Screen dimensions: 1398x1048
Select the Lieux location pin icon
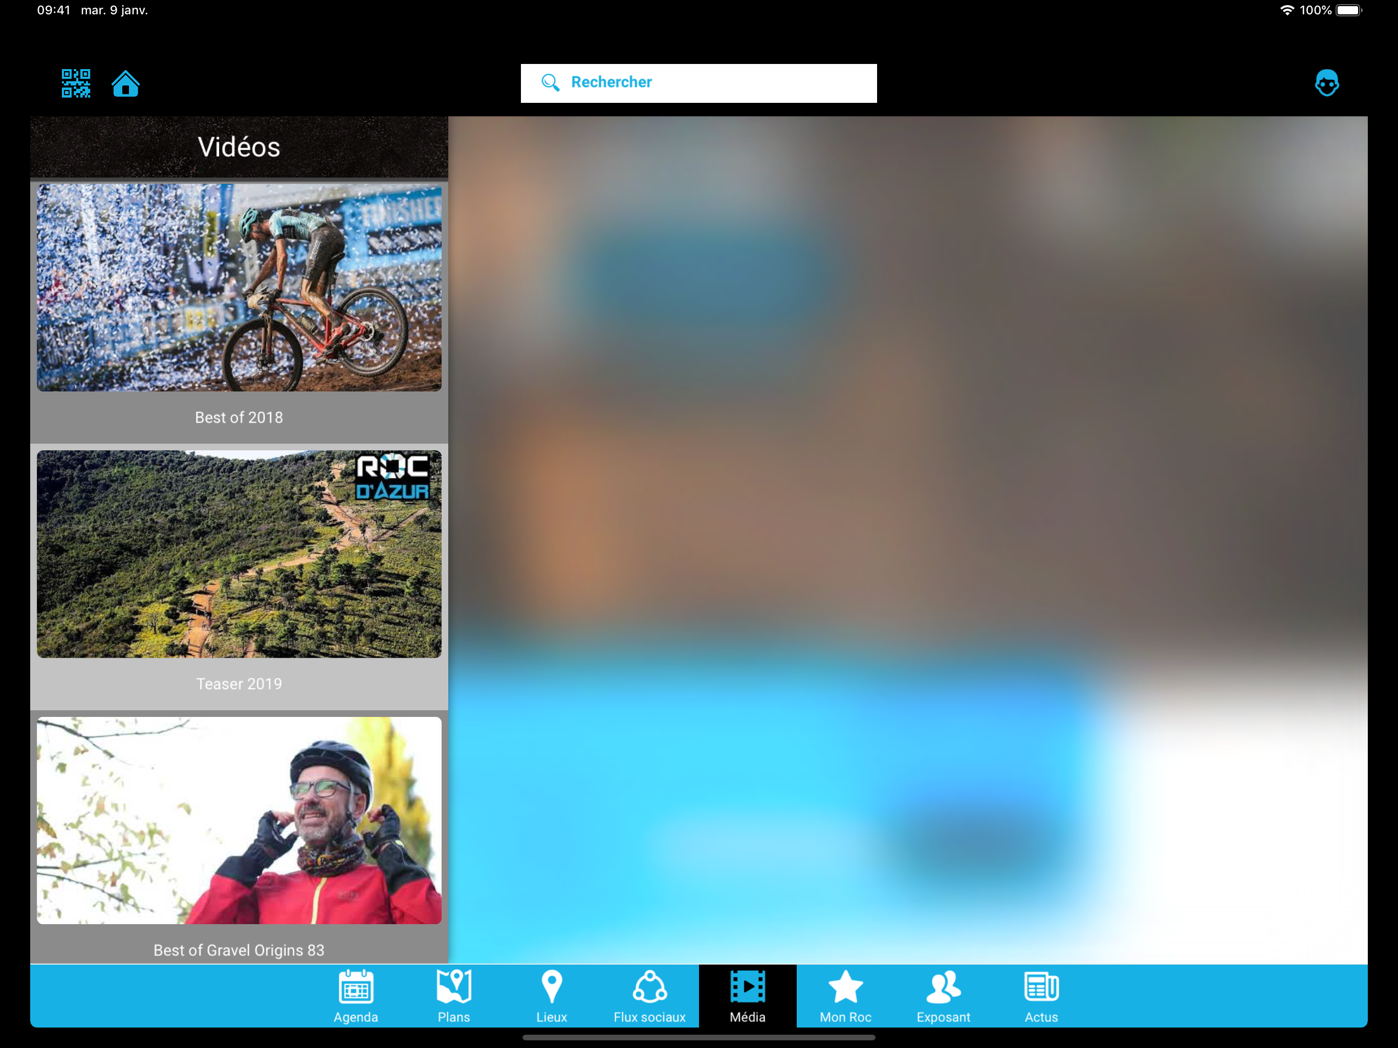[x=552, y=987]
